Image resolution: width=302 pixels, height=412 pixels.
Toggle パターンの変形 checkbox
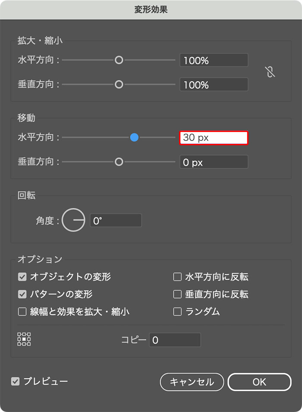(22, 294)
